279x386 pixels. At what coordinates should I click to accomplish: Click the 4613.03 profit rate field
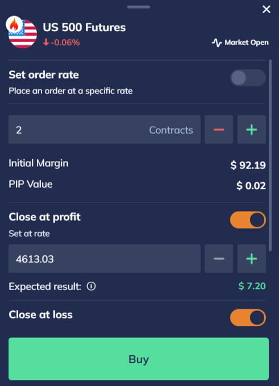(x=105, y=259)
